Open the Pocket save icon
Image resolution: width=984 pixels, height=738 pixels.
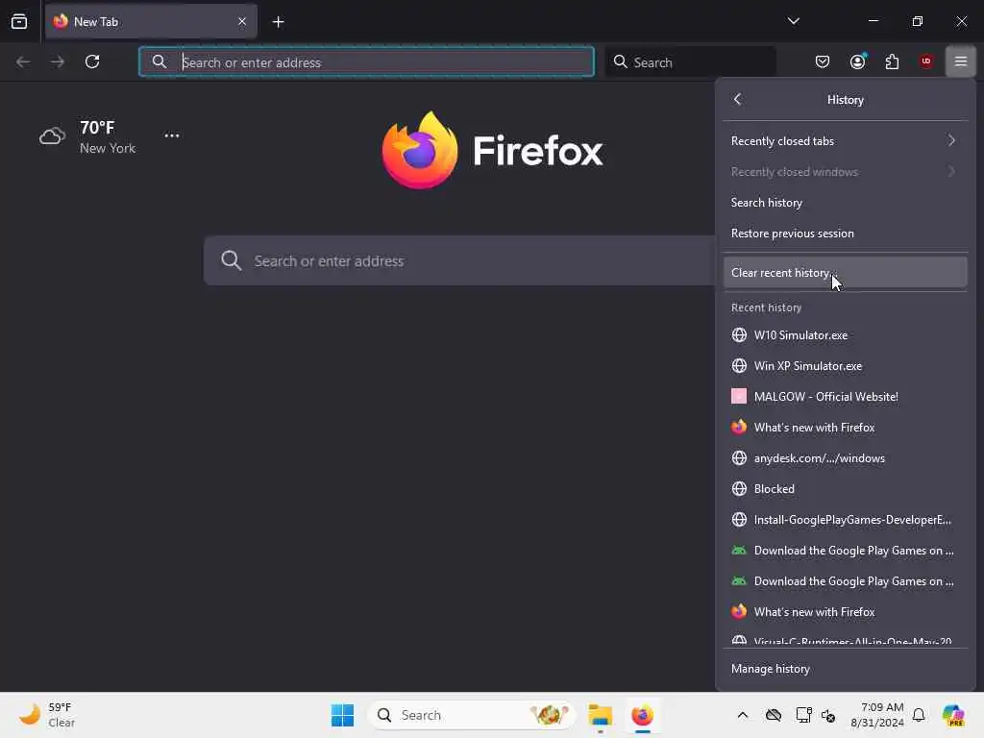(x=823, y=61)
